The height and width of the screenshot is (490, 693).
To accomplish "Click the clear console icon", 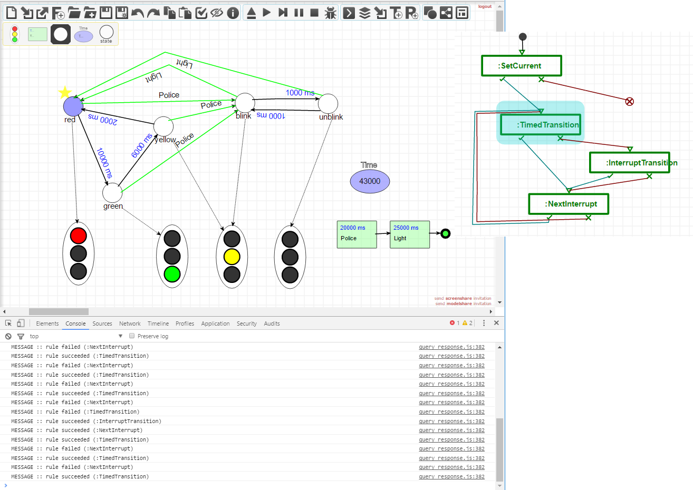I will pos(8,336).
